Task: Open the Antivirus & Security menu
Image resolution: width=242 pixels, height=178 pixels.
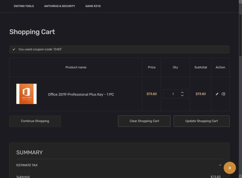Action: tap(60, 6)
